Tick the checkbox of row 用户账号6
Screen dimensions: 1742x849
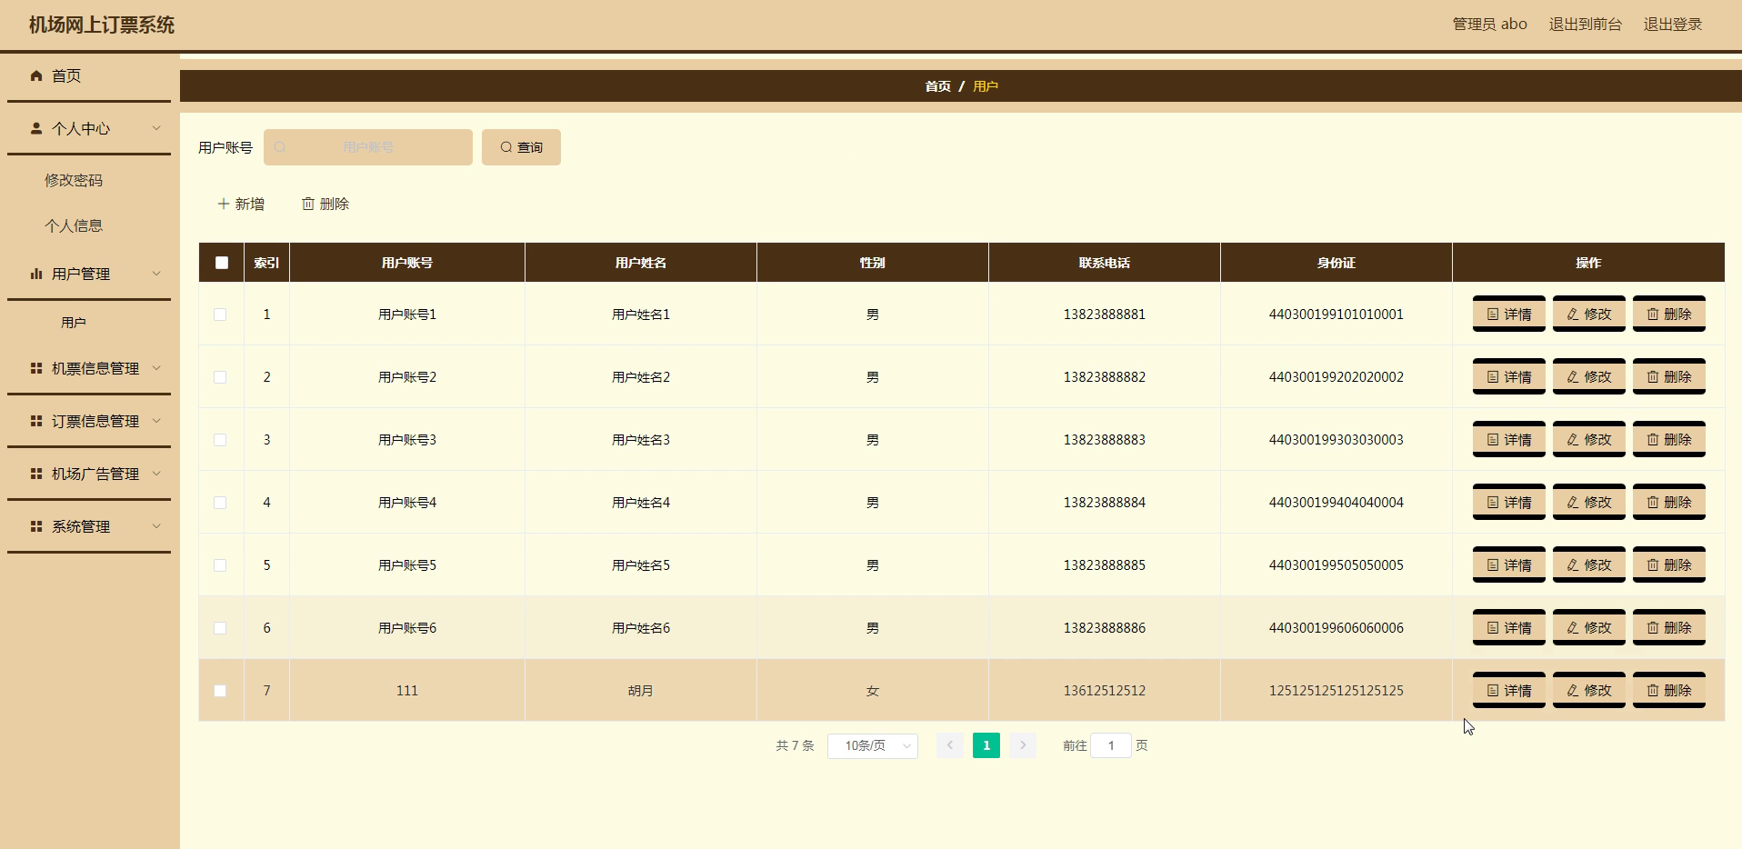click(x=220, y=628)
